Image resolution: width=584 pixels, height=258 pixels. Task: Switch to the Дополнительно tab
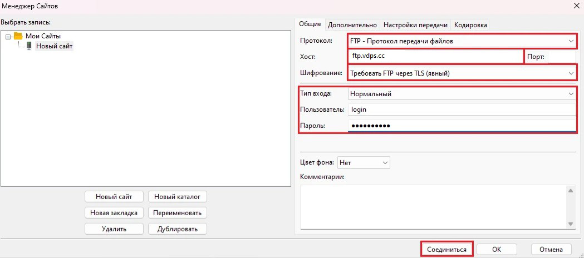click(352, 25)
